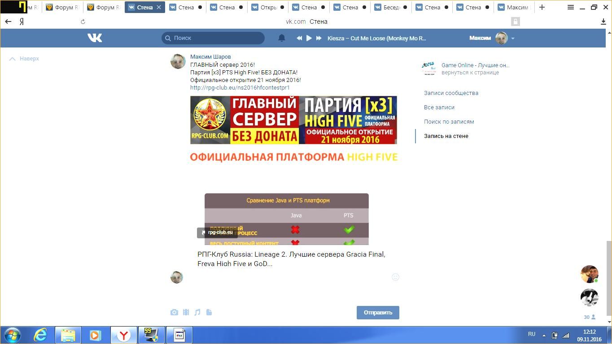Open Windows Explorer from the taskbar

coord(68,335)
